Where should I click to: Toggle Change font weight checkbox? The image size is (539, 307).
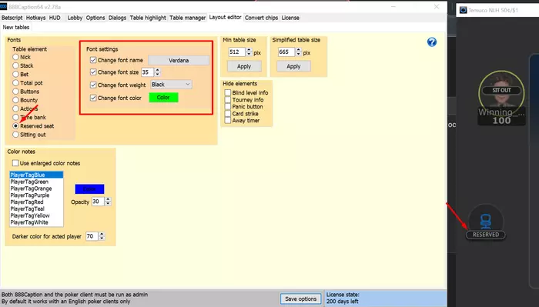93,85
